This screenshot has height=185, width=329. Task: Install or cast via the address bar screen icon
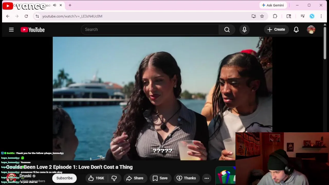254,16
